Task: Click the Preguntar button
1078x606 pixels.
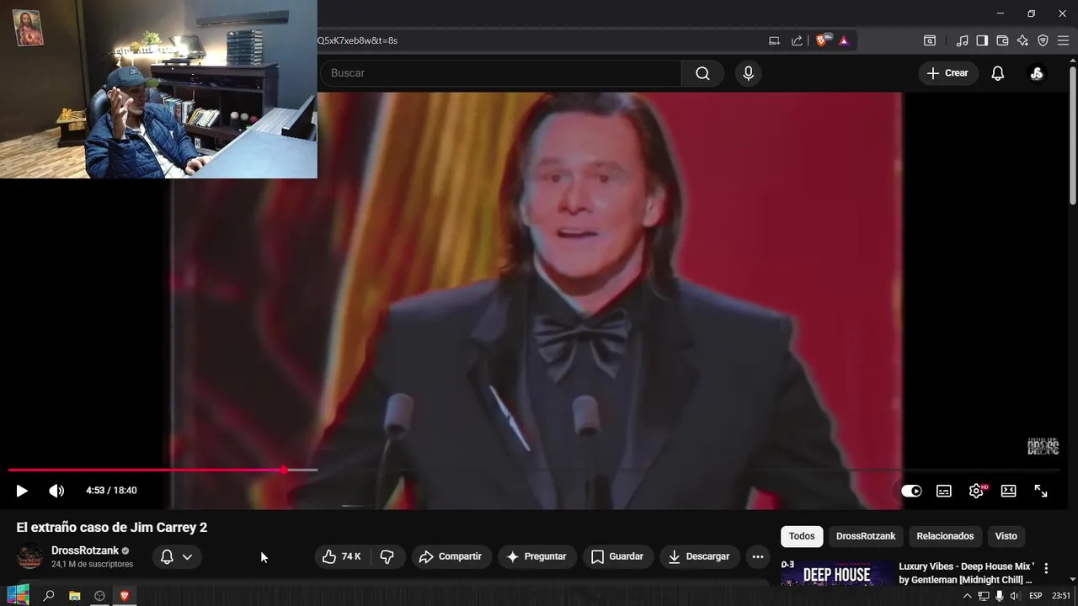Action: click(x=536, y=556)
